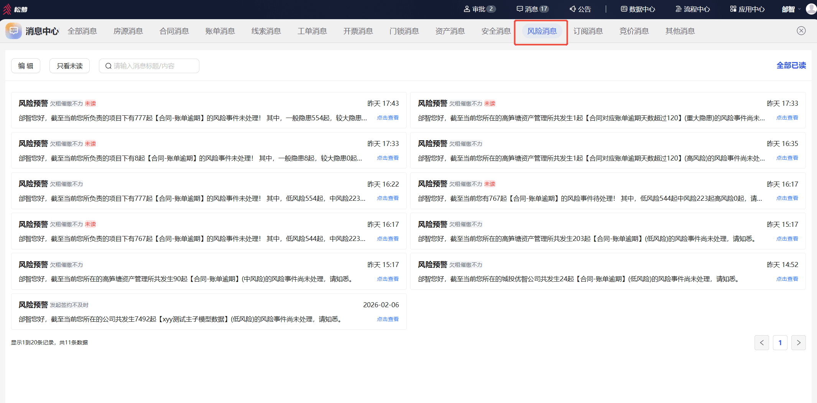This screenshot has width=817, height=403.
Task: Toggle 只看未读 unread-only filter
Action: 69,66
